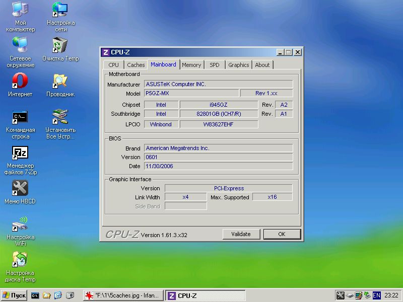The width and height of the screenshot is (403, 302).
Task: Click the Link Width value x4
Action: coord(185,197)
